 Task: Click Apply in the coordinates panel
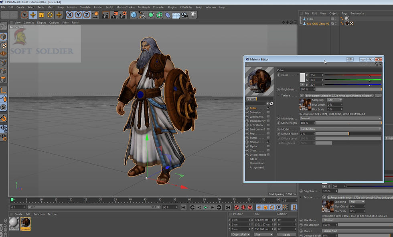point(286,235)
